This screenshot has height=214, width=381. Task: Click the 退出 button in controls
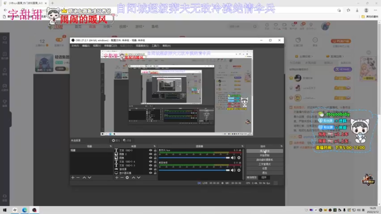click(x=265, y=173)
